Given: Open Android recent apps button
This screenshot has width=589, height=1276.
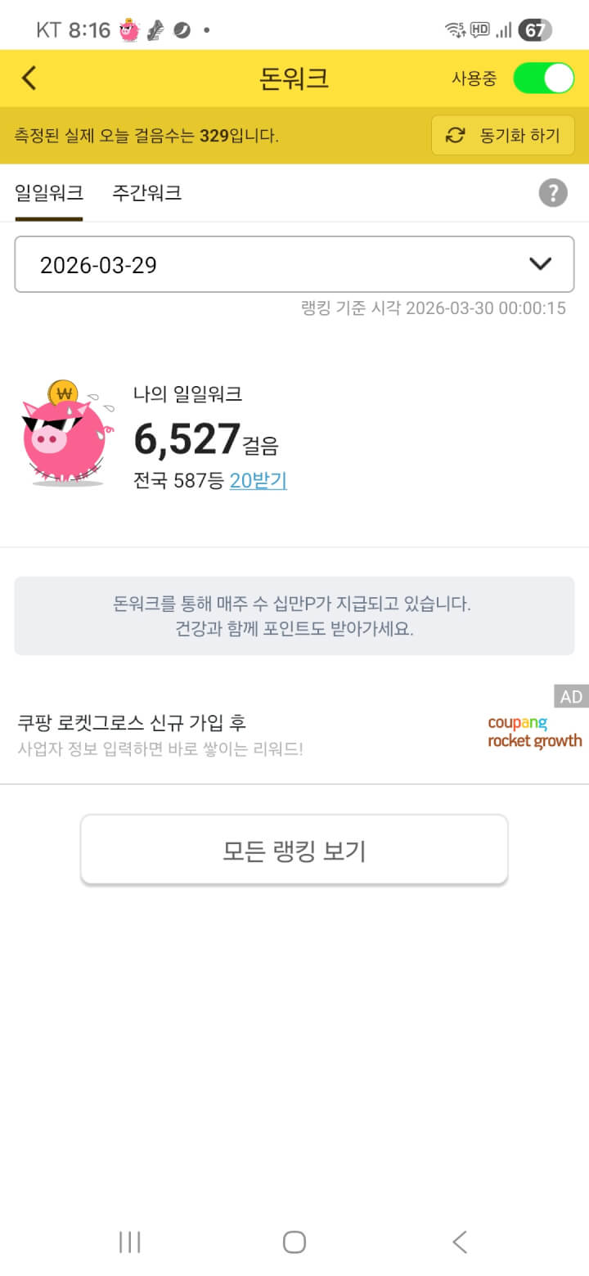Looking at the screenshot, I should pyautogui.click(x=130, y=1242).
